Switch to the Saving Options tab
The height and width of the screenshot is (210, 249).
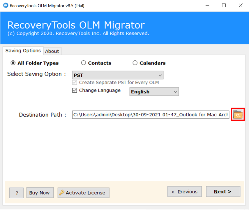click(23, 50)
